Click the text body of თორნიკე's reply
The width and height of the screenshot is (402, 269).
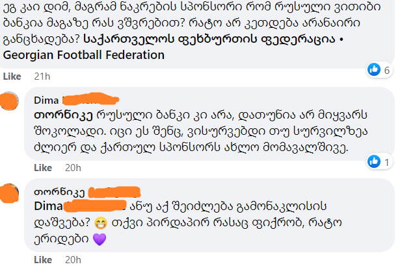215,222
